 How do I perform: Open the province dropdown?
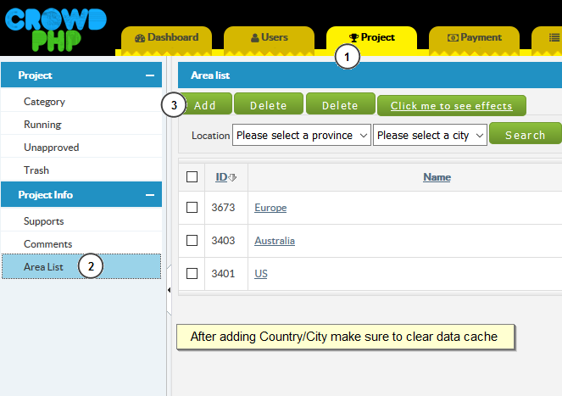point(302,135)
